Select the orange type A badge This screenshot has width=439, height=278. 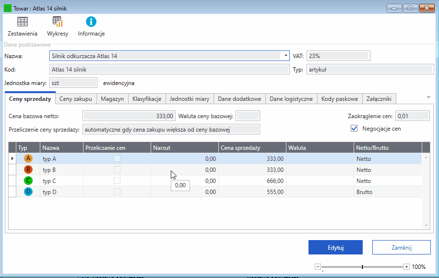[x=28, y=158]
